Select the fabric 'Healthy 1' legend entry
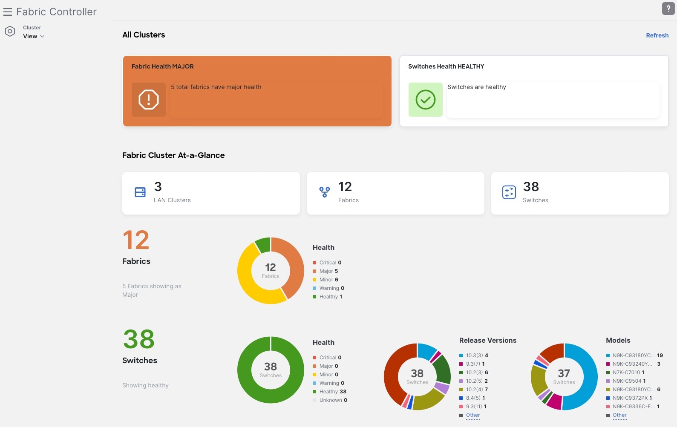Screen dimensions: 677x427 pyautogui.click(x=328, y=297)
